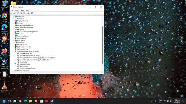Expand the Other devices node

point(14,38)
